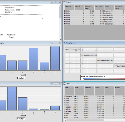The height and width of the screenshot is (122, 125).
Task: Expand the 'leave' term row
Action: (x=65, y=101)
